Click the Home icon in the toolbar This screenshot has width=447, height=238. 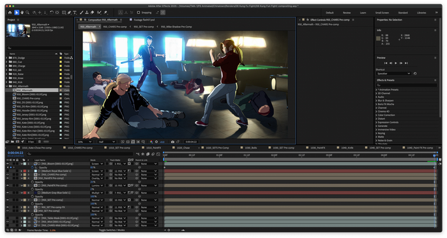[10, 13]
